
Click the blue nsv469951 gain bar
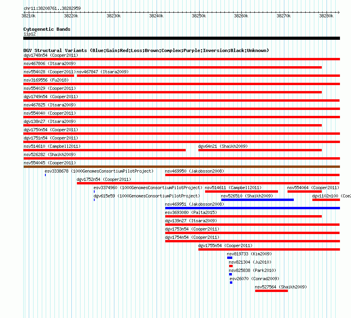252,208
